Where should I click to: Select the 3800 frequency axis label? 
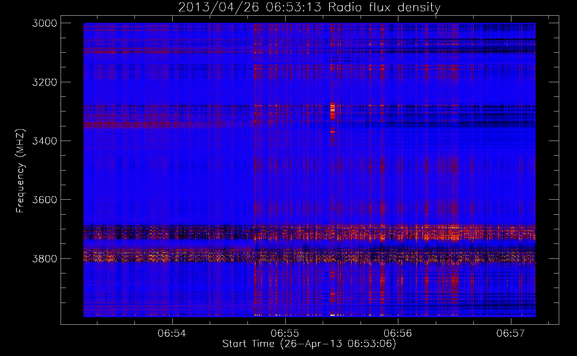(45, 258)
